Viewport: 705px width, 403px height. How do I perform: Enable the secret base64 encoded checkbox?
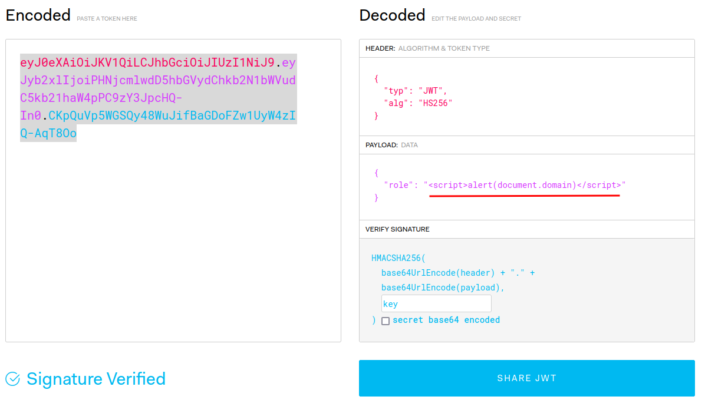pos(386,321)
